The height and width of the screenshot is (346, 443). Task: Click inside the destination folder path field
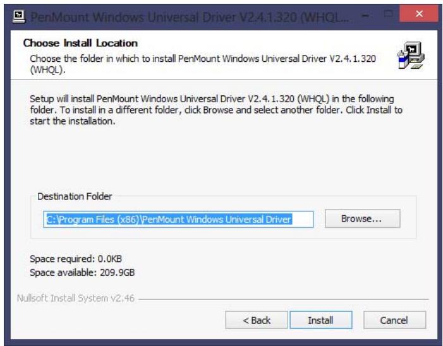click(179, 219)
